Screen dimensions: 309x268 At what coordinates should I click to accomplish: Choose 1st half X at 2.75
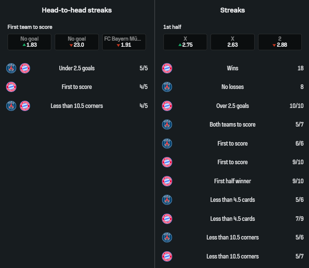185,42
